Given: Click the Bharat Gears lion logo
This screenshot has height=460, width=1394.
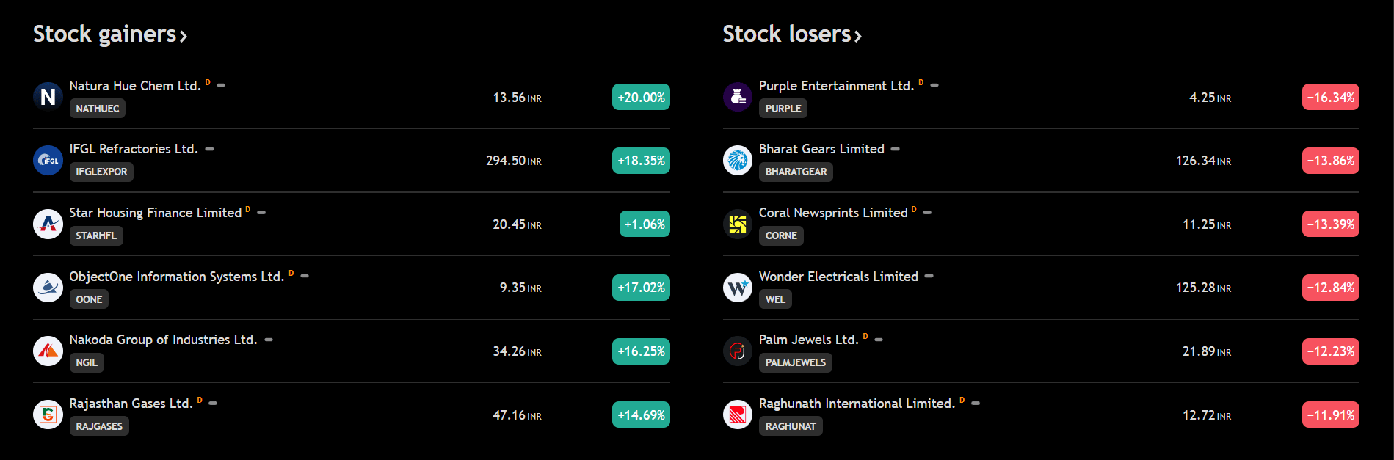Looking at the screenshot, I should (x=737, y=161).
